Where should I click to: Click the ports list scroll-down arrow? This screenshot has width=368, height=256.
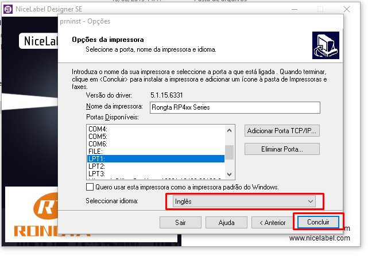point(229,174)
